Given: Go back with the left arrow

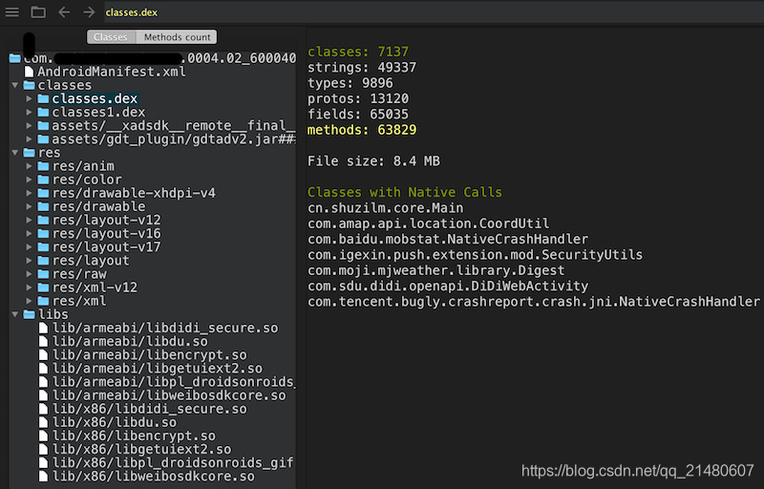Looking at the screenshot, I should (x=64, y=12).
